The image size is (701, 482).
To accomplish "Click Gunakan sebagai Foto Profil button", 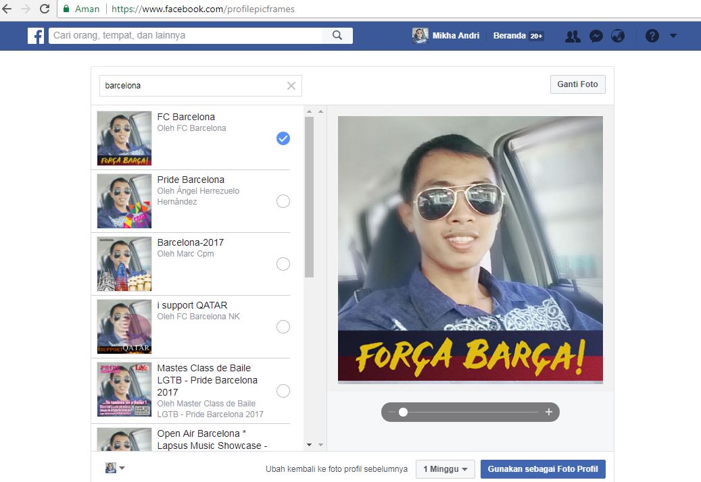I will [543, 469].
